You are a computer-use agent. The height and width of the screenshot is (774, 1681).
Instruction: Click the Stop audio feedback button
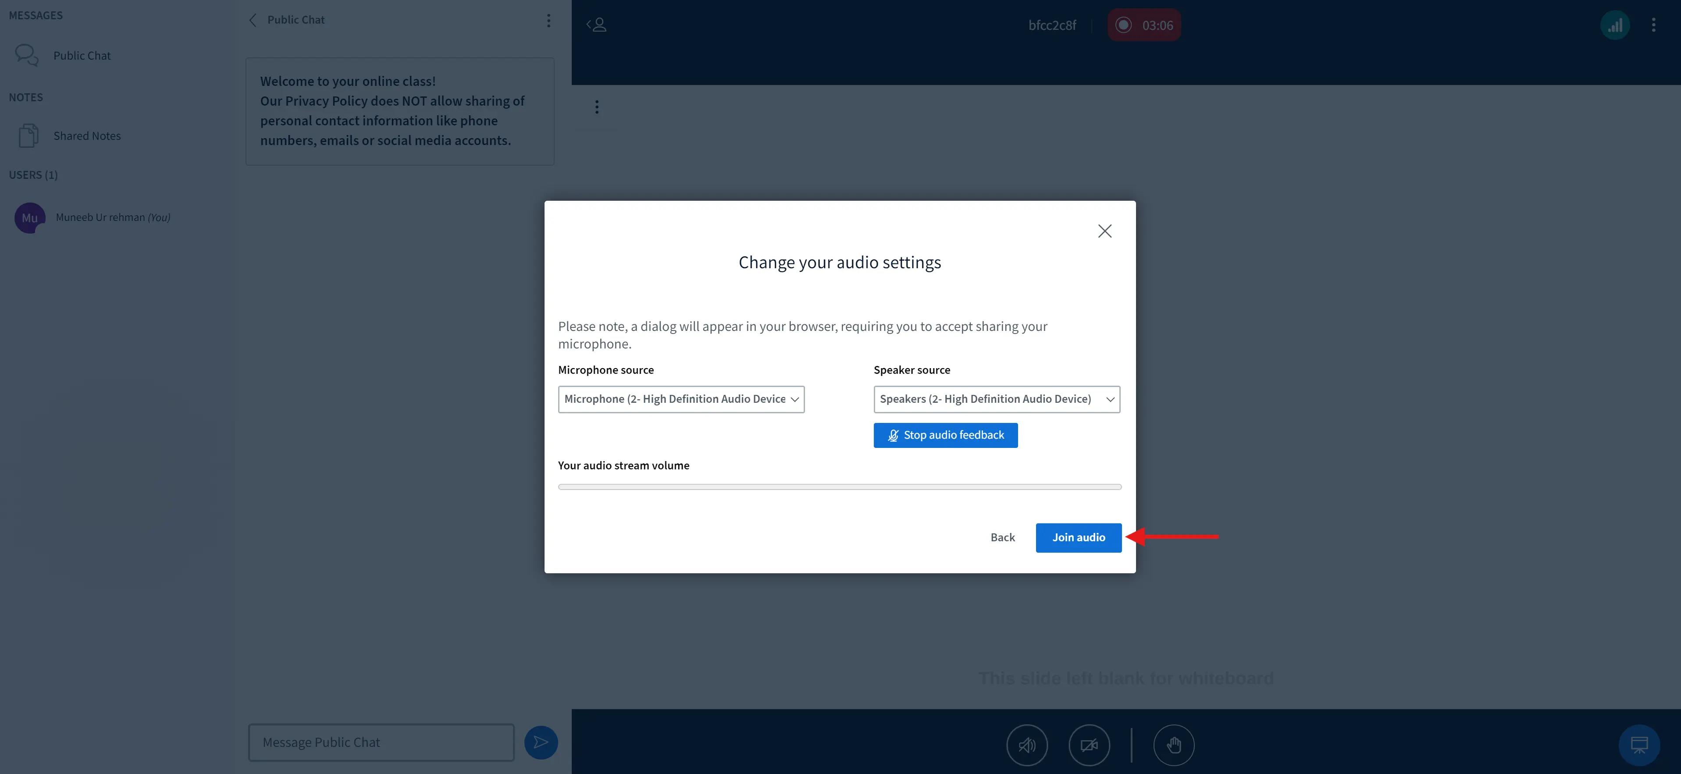coord(946,434)
